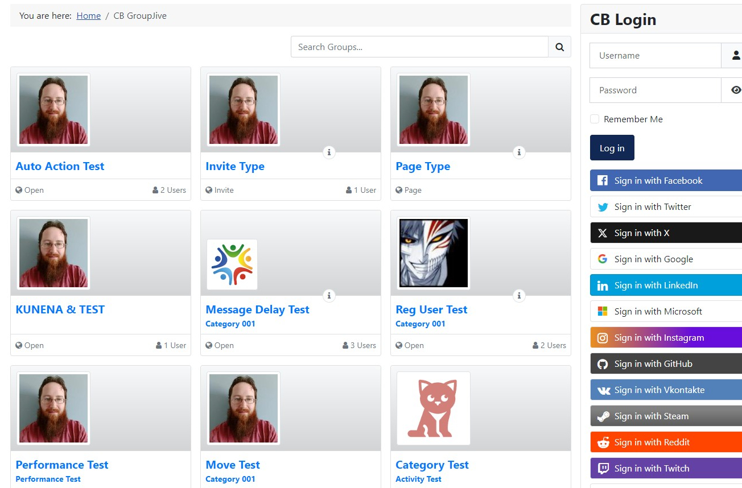Image resolution: width=742 pixels, height=488 pixels.
Task: Click the Performance Test group photo
Action: pos(53,408)
